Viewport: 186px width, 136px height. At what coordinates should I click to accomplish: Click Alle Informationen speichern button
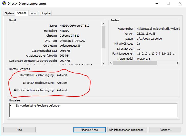tap(127, 130)
